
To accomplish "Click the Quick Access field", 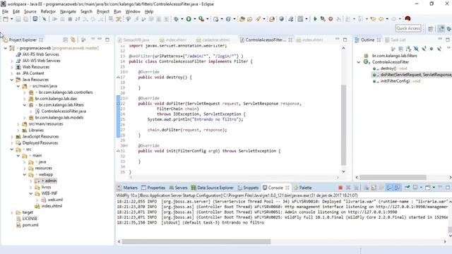I will tap(408, 28).
